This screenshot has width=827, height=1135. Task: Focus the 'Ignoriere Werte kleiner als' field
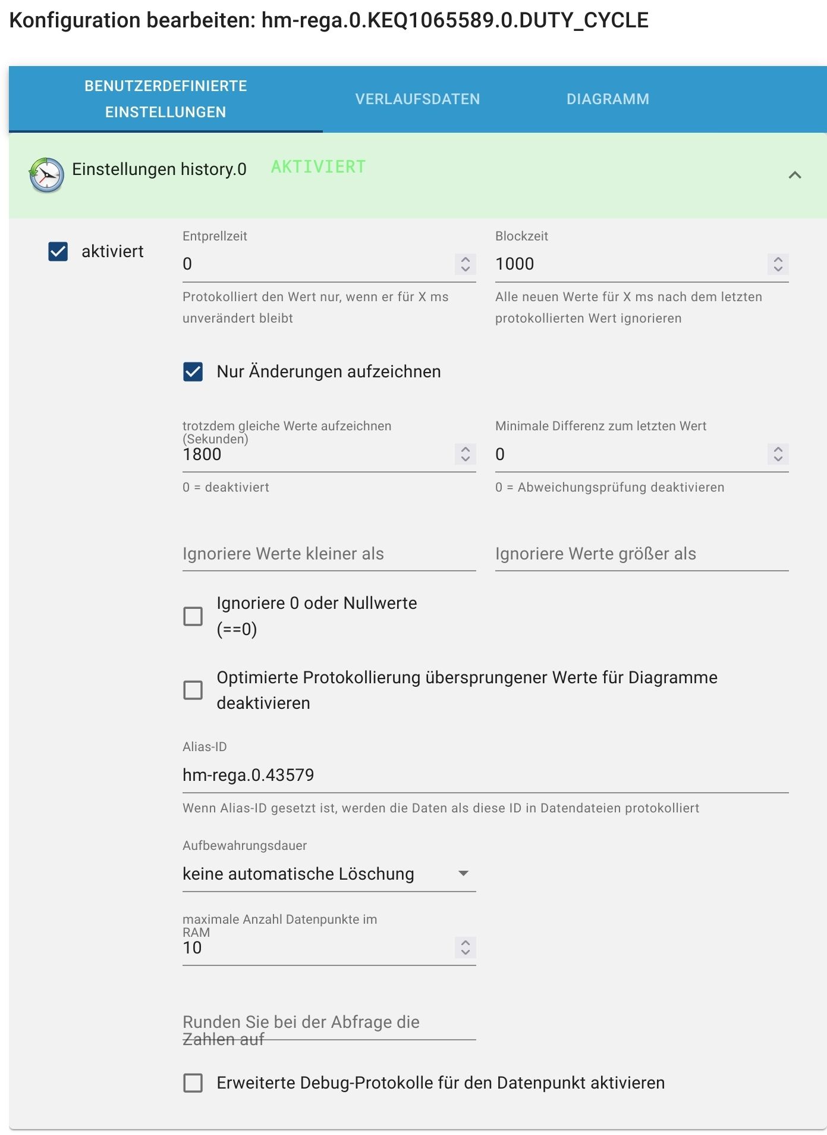329,554
